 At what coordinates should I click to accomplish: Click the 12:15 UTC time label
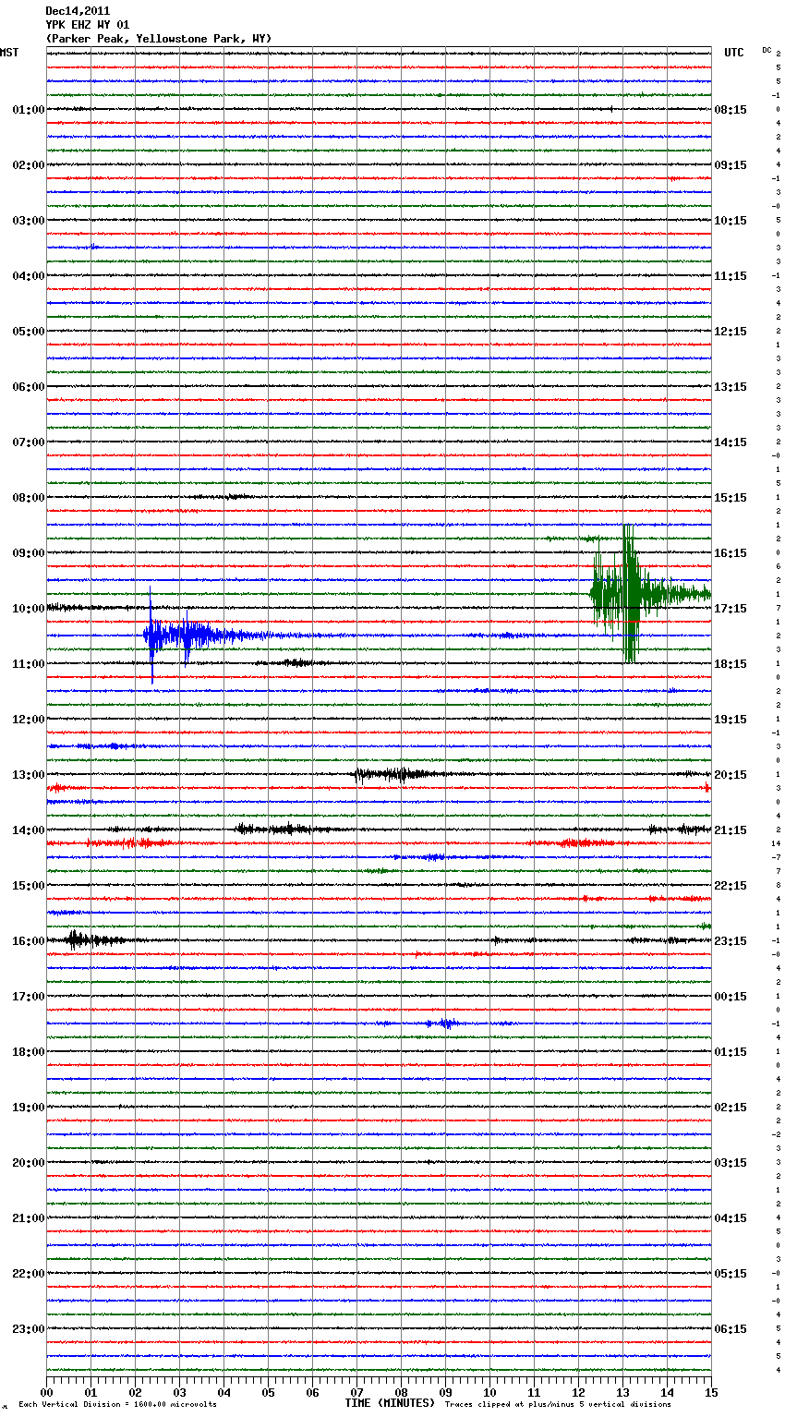[x=731, y=332]
